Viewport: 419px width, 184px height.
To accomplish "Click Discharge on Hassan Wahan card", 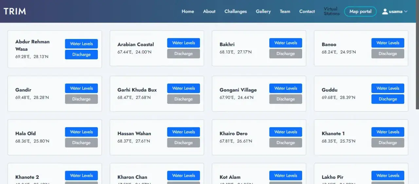I will coord(184,143).
